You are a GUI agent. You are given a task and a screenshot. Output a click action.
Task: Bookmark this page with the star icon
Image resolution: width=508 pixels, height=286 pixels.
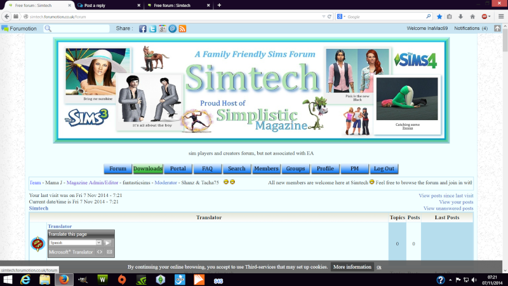(x=439, y=17)
